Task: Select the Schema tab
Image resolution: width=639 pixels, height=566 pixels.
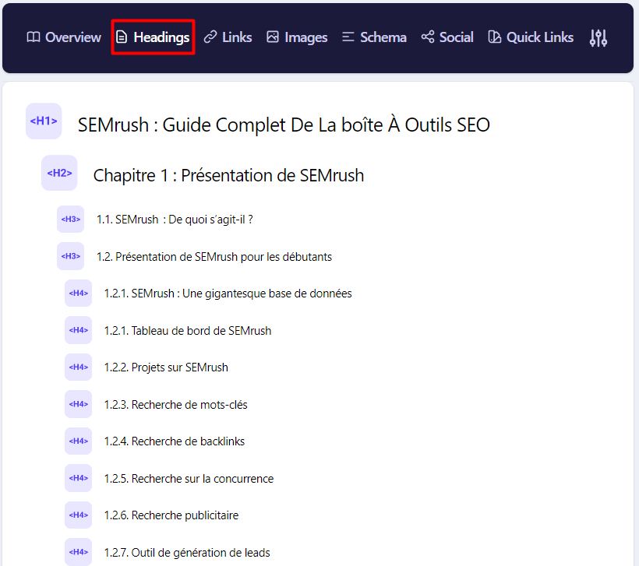Action: (374, 37)
